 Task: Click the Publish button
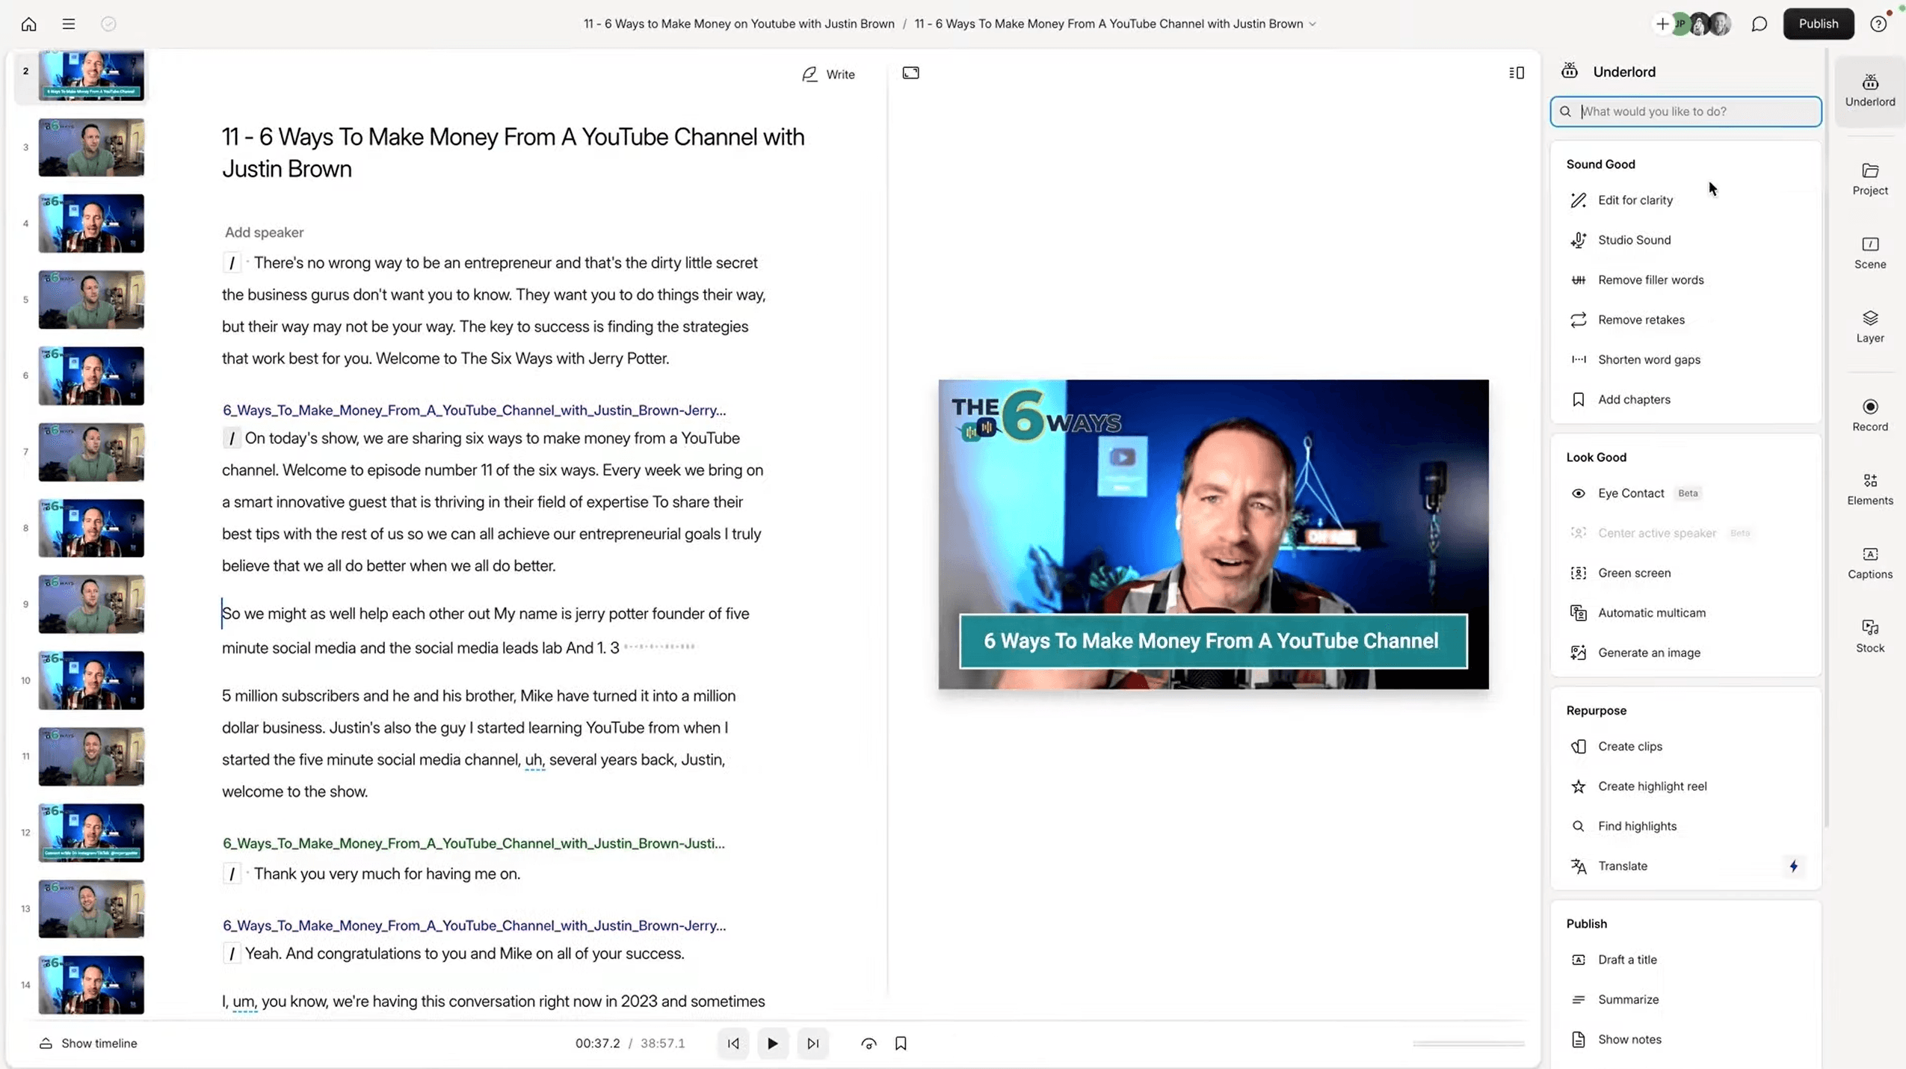coord(1819,23)
